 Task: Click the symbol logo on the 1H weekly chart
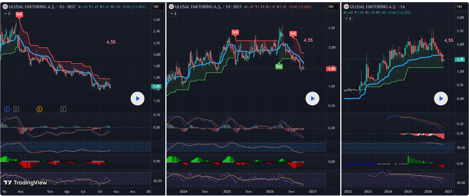(171, 7)
